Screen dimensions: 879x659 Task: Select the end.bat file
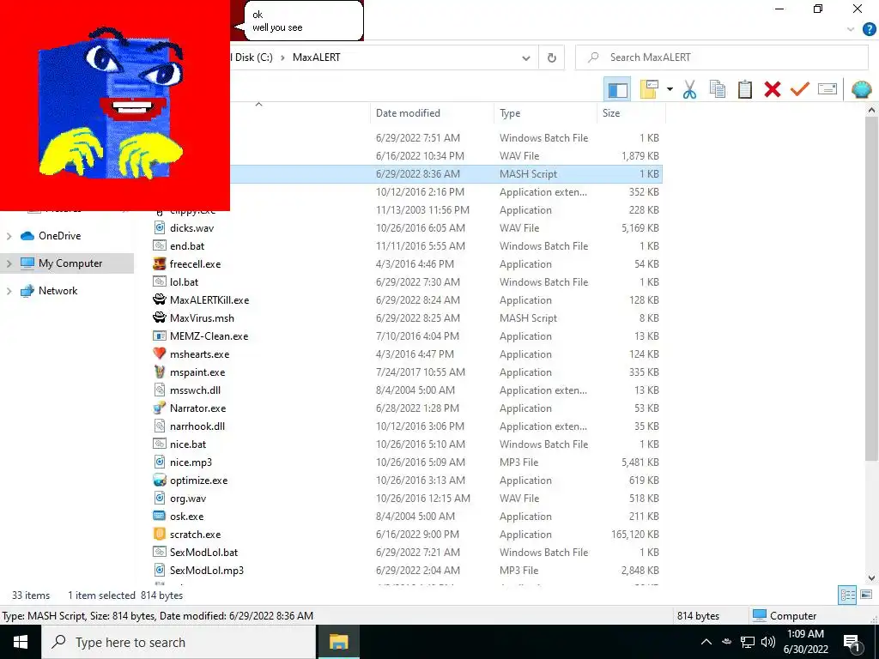186,246
